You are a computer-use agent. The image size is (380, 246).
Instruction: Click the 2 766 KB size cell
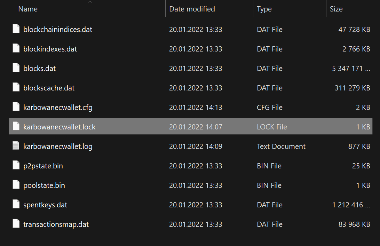click(x=356, y=49)
